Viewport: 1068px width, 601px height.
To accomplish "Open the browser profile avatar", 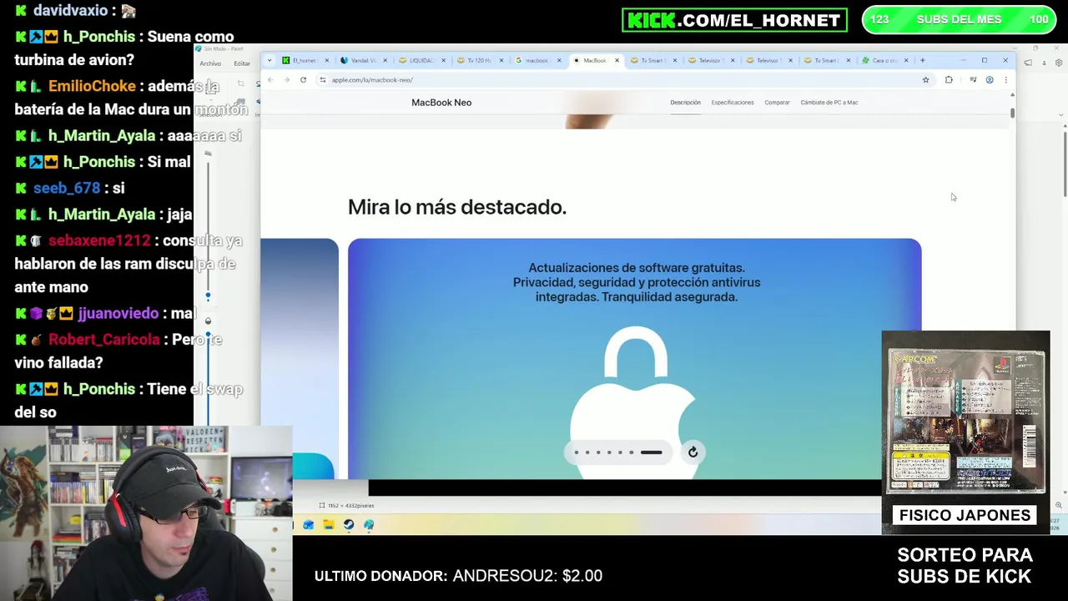I will coord(990,80).
